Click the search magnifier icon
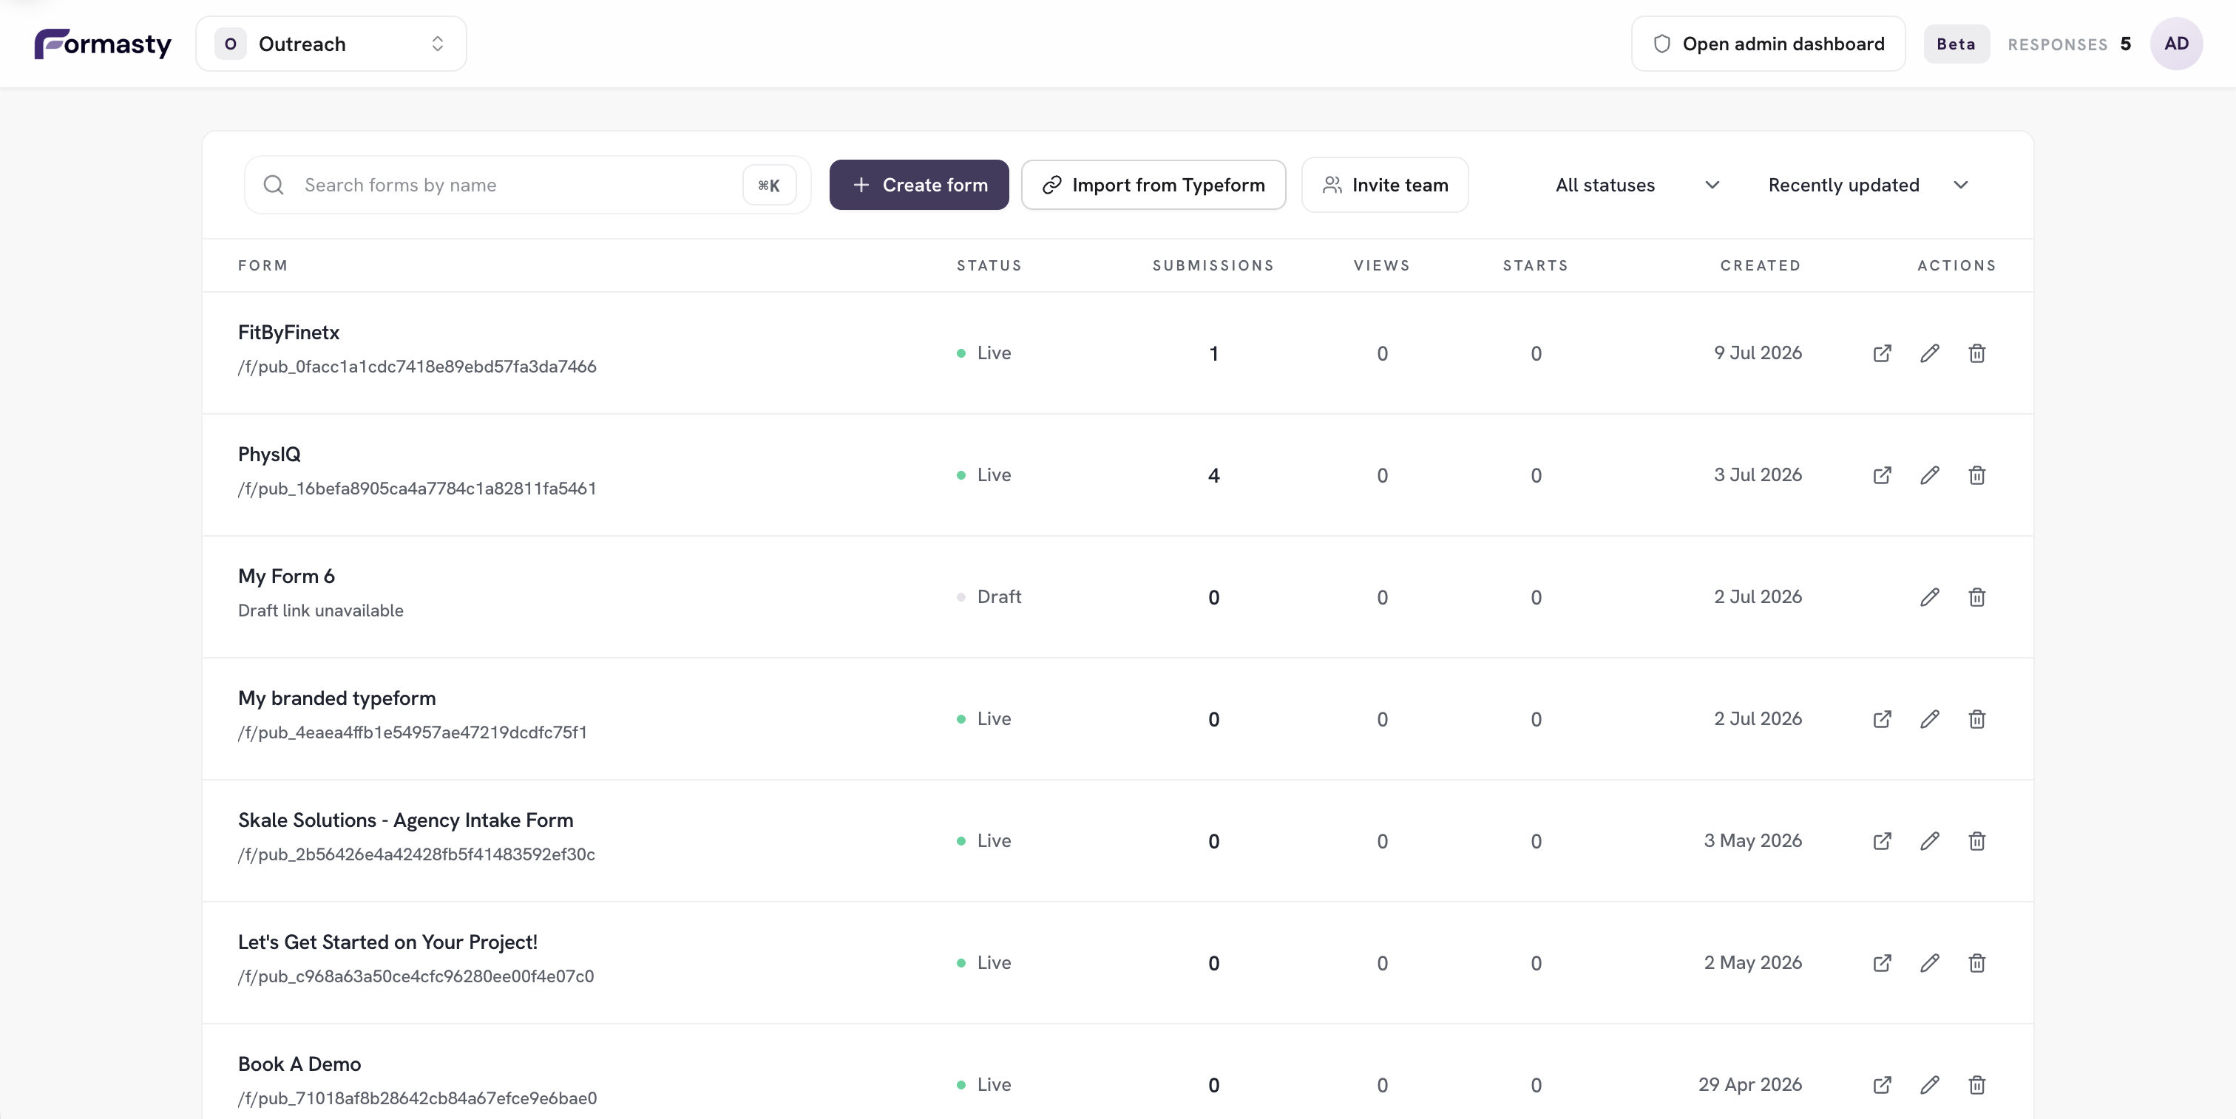The height and width of the screenshot is (1119, 2236). pos(274,185)
